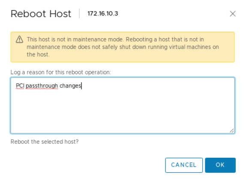Image resolution: width=244 pixels, height=180 pixels.
Task: Place cursor on the word changes
Action: pyautogui.click(x=70, y=86)
